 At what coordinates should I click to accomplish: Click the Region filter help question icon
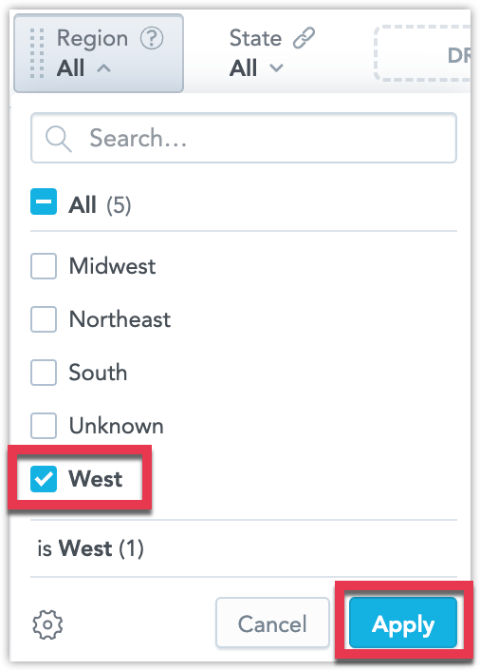[x=152, y=38]
